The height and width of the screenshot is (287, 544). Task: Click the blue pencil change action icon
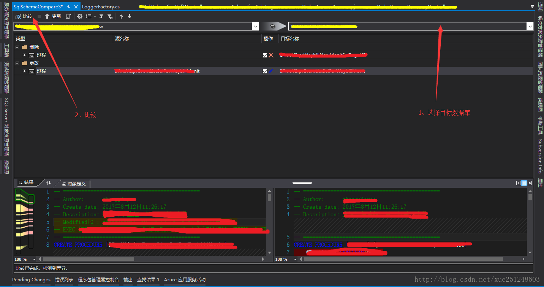271,71
